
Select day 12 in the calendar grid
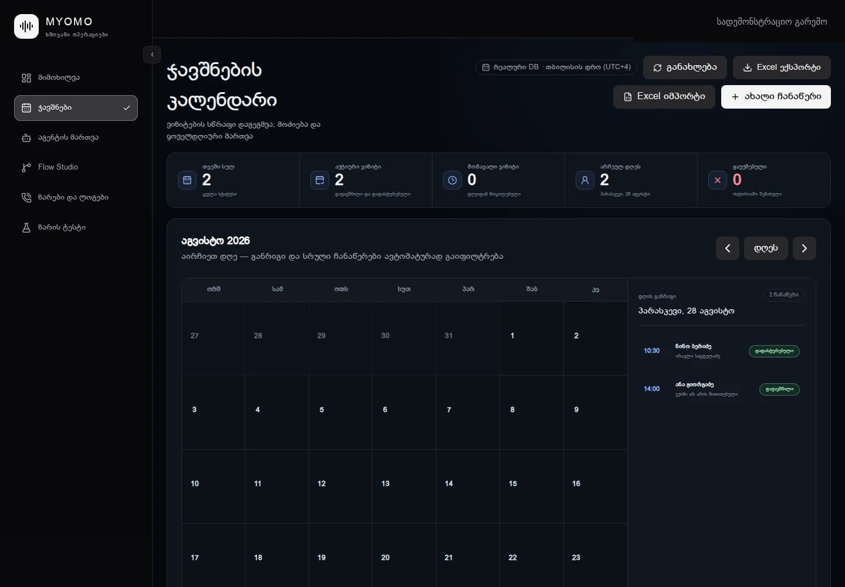(340, 487)
